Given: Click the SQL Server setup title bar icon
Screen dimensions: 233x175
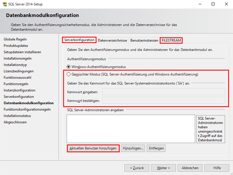Looking at the screenshot, I should pos(4,4).
